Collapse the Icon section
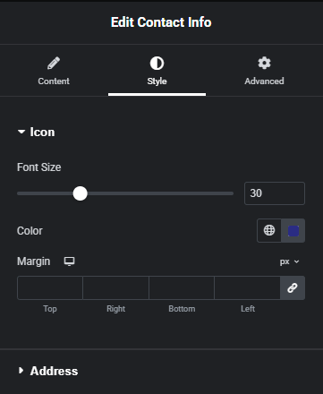 [x=36, y=132]
